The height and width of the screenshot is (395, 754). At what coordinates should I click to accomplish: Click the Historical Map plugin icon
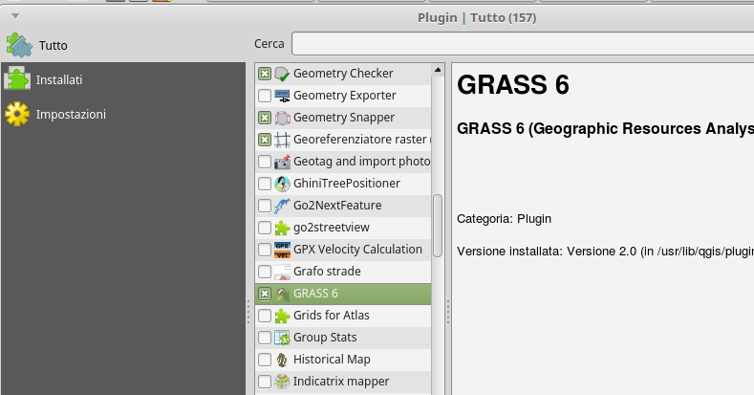tap(282, 360)
